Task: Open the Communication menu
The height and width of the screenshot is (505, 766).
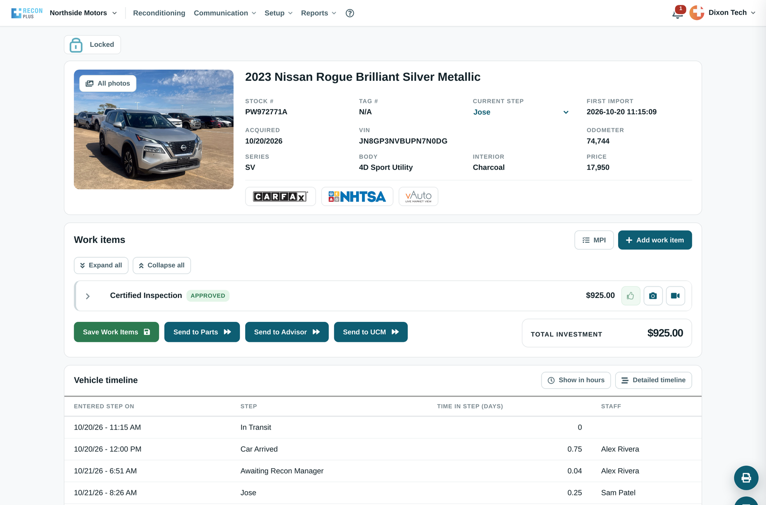Action: point(225,13)
